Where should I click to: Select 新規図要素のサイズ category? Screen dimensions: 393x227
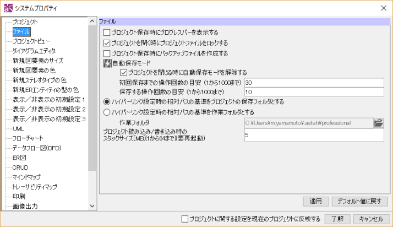pos(38,61)
